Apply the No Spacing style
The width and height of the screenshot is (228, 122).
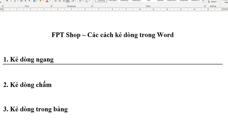(113, 1)
